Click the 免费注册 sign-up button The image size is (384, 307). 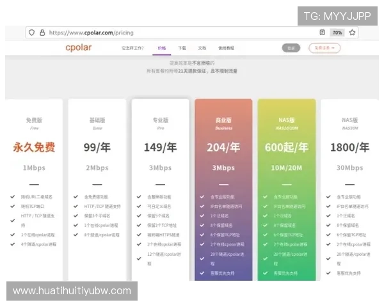tap(324, 48)
